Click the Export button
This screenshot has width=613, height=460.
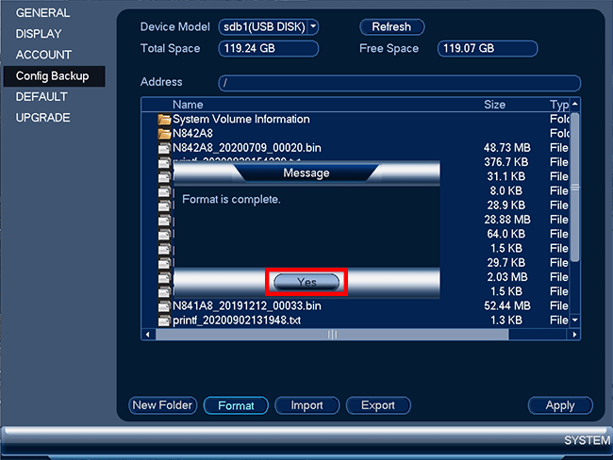(377, 405)
